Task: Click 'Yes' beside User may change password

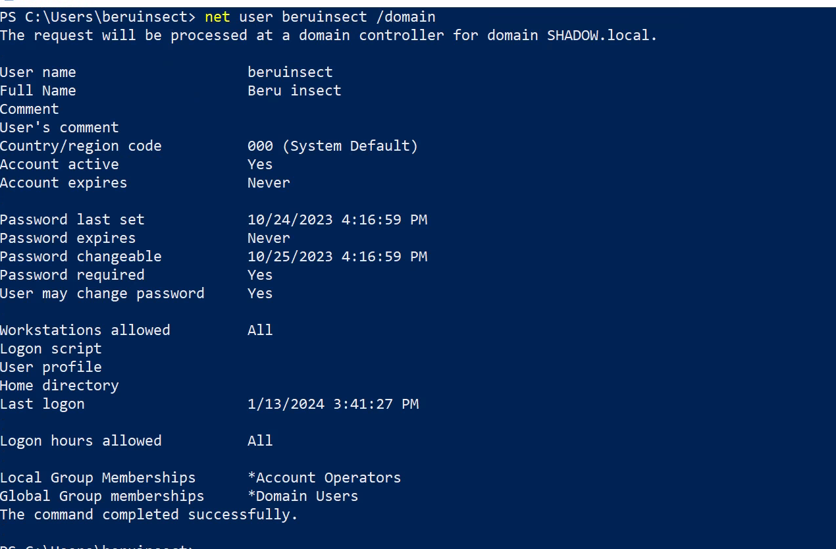Action: (259, 293)
